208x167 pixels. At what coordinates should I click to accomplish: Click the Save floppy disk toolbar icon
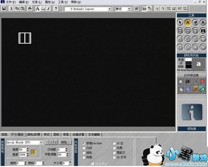click(x=4, y=8)
